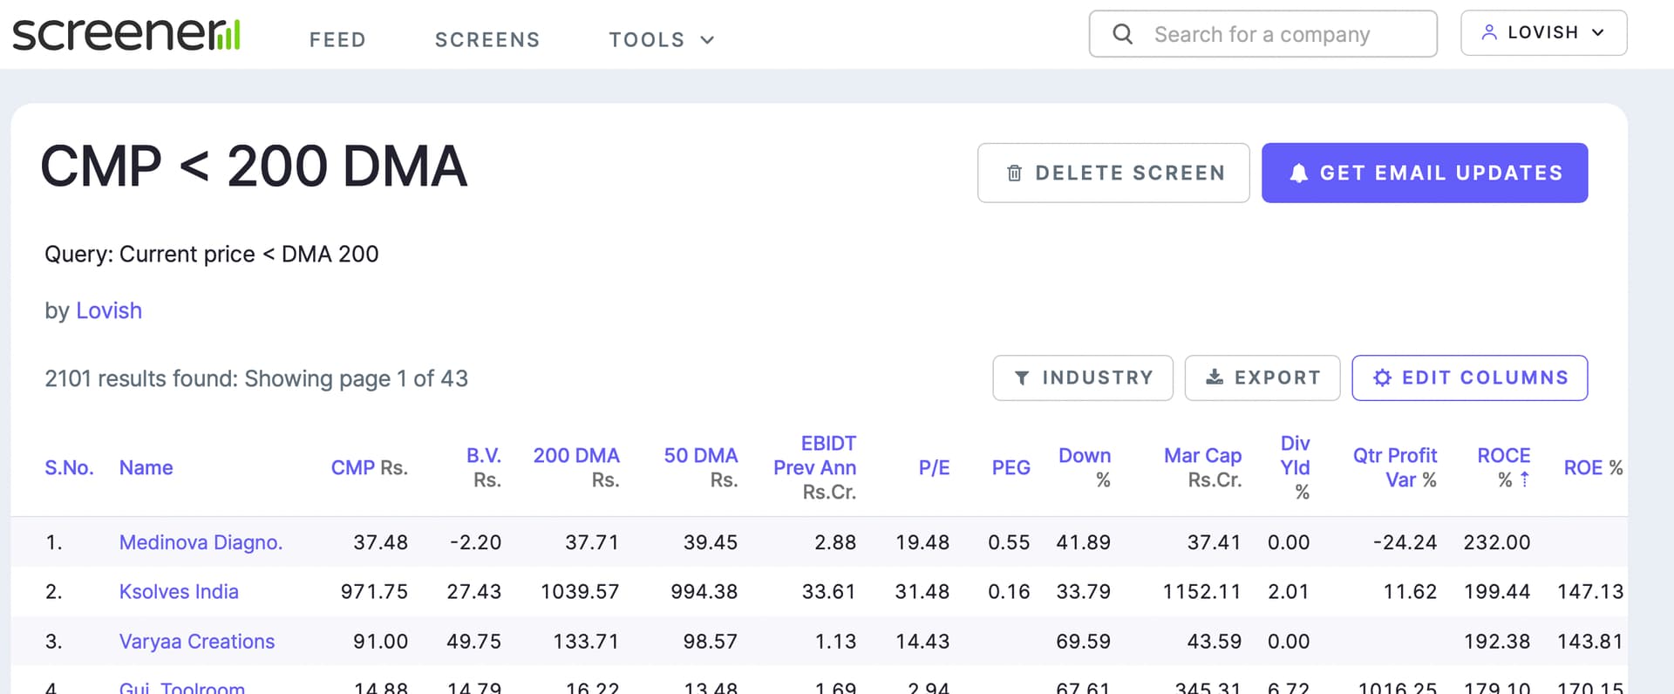Sort by EBIDT Prev Ann column header

[815, 468]
